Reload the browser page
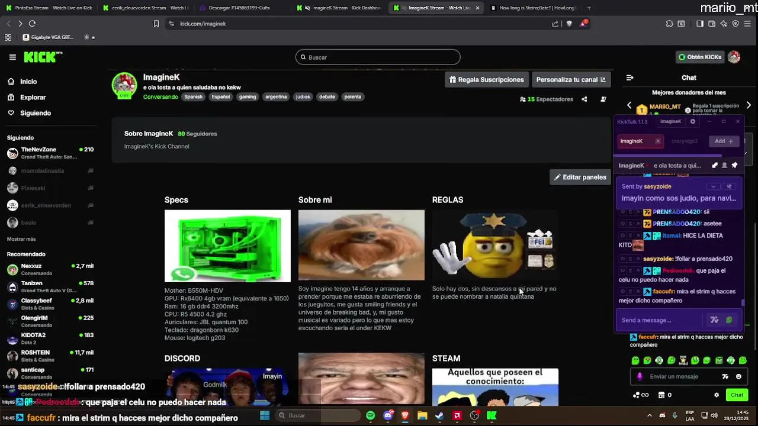The height and width of the screenshot is (426, 758). [32, 24]
